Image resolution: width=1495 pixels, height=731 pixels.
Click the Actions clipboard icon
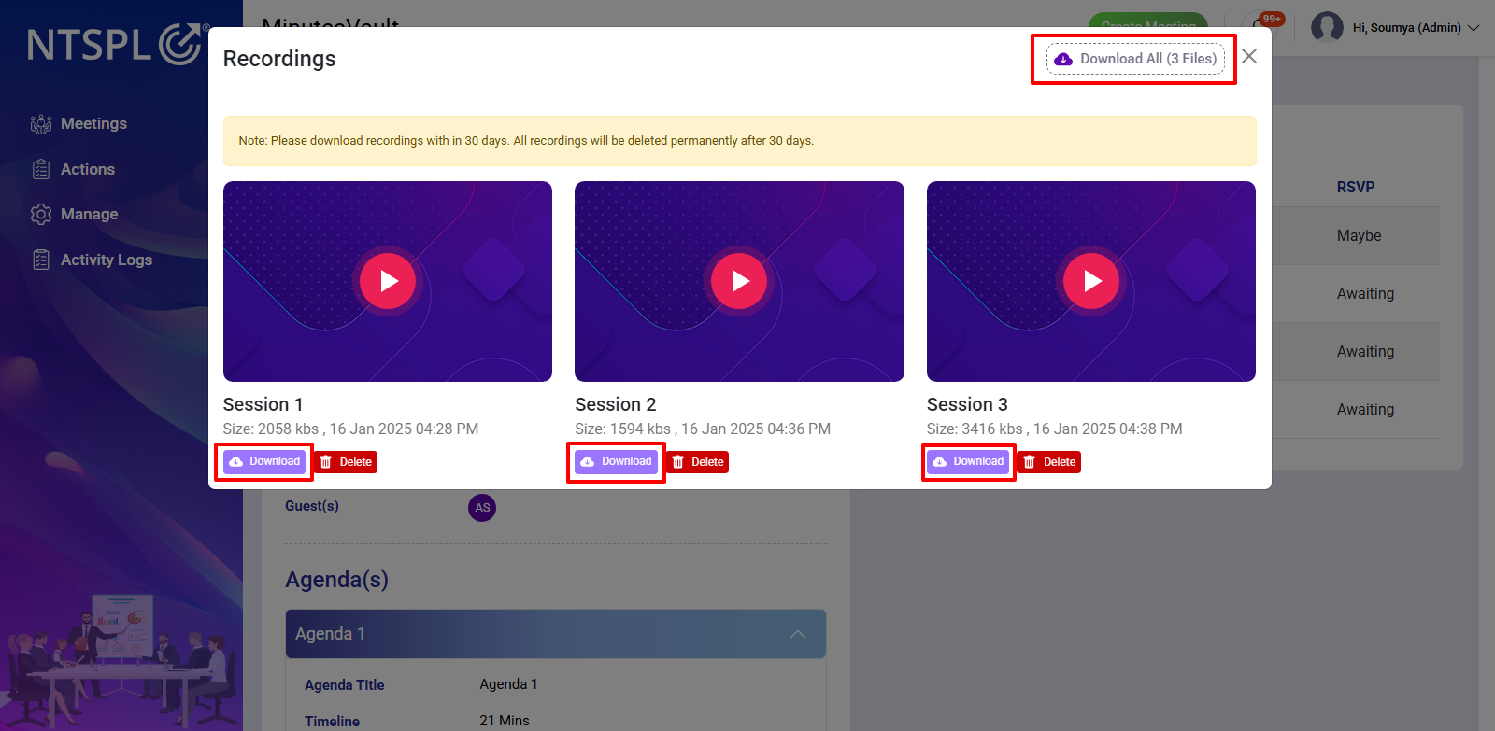pyautogui.click(x=41, y=170)
